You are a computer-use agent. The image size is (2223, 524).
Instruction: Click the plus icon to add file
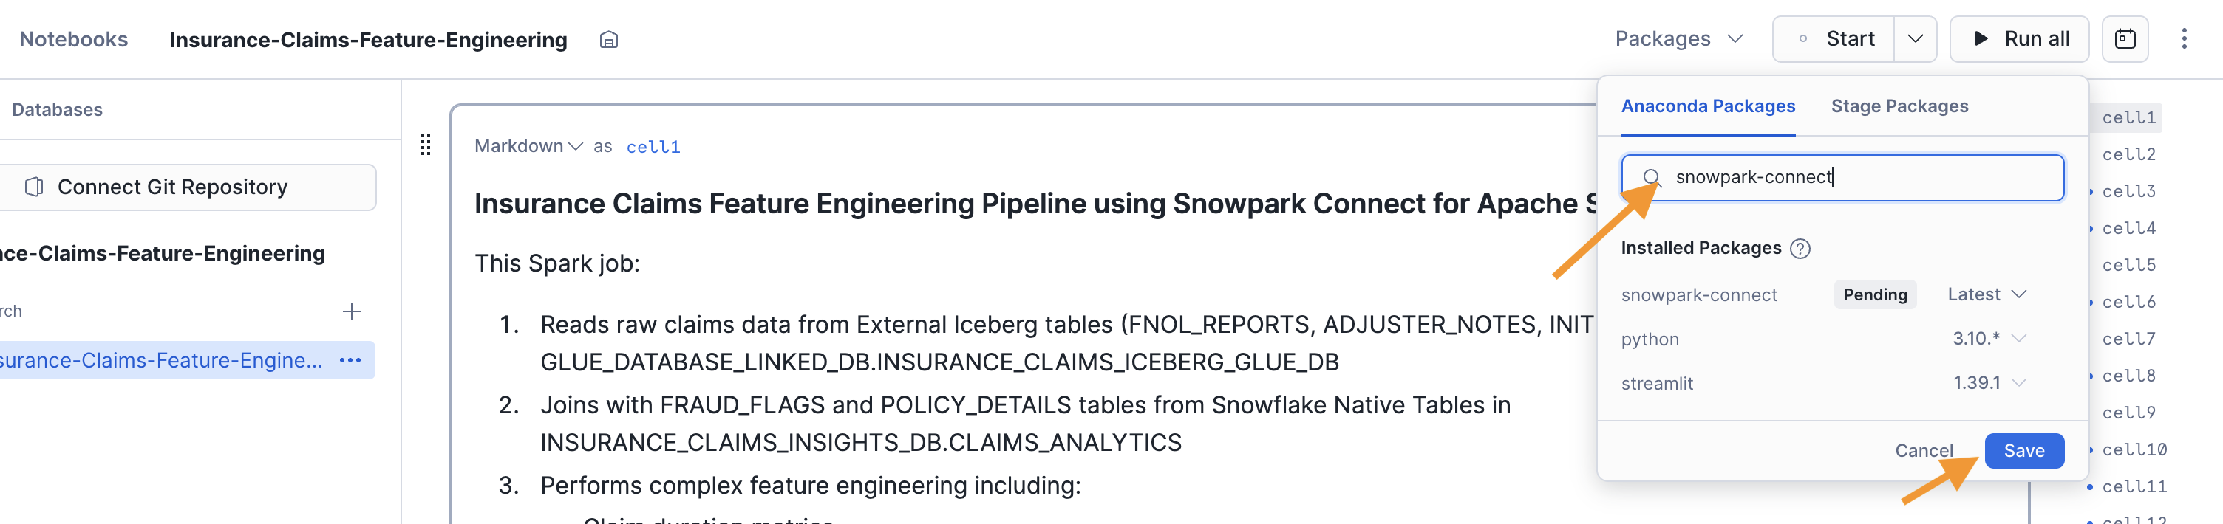pos(351,311)
